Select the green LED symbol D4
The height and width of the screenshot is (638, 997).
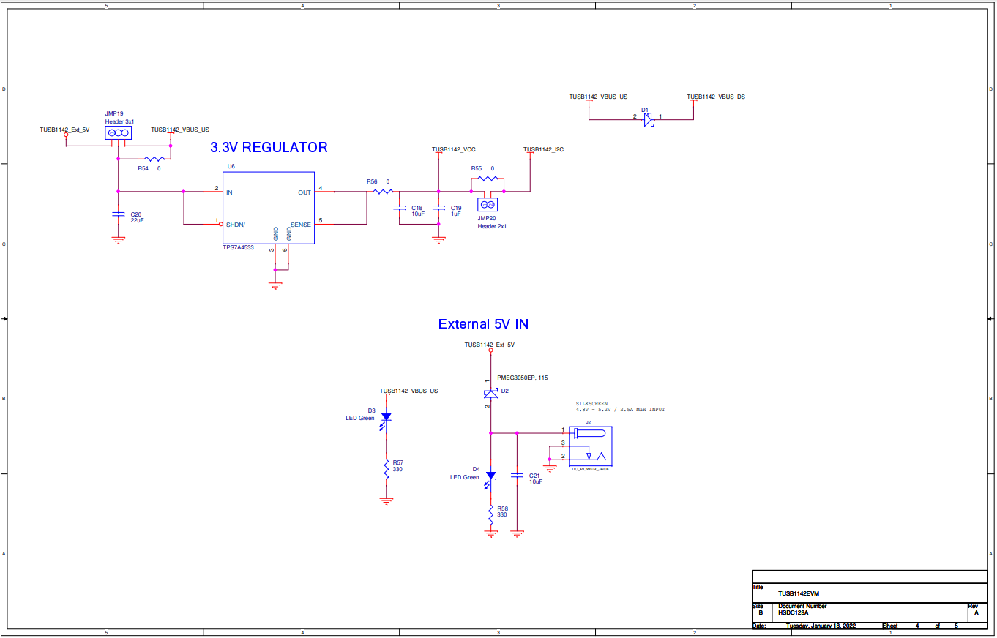click(x=490, y=476)
